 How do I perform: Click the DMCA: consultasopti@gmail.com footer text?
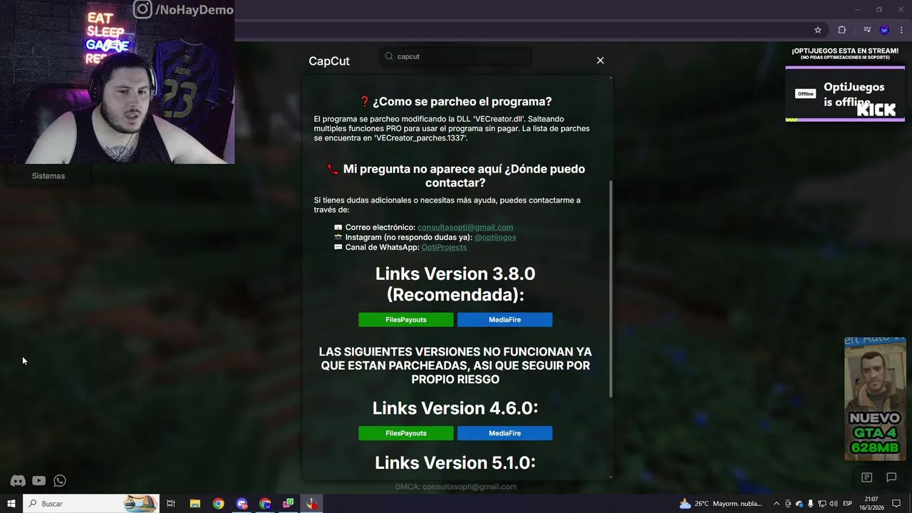(x=456, y=487)
